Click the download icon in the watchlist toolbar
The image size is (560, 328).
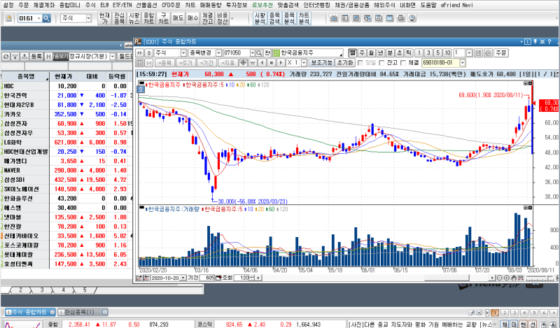pyautogui.click(x=15, y=57)
